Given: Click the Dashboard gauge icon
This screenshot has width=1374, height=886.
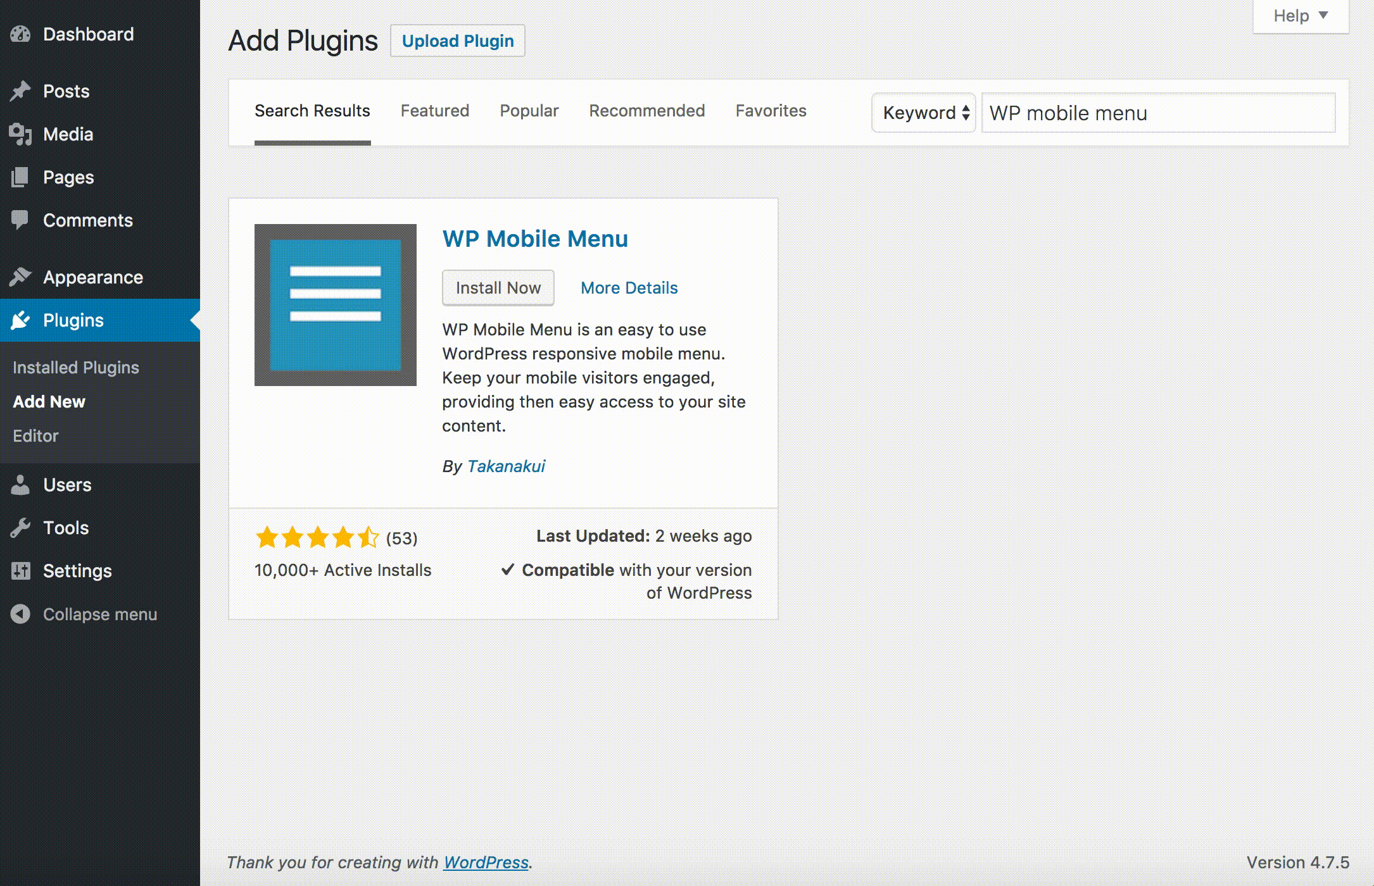Looking at the screenshot, I should pos(20,34).
